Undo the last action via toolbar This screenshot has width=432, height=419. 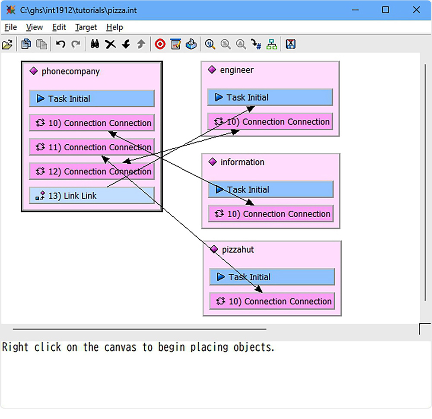pyautogui.click(x=60, y=44)
